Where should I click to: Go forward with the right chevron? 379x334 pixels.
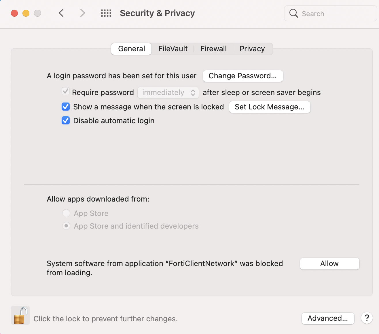[83, 13]
